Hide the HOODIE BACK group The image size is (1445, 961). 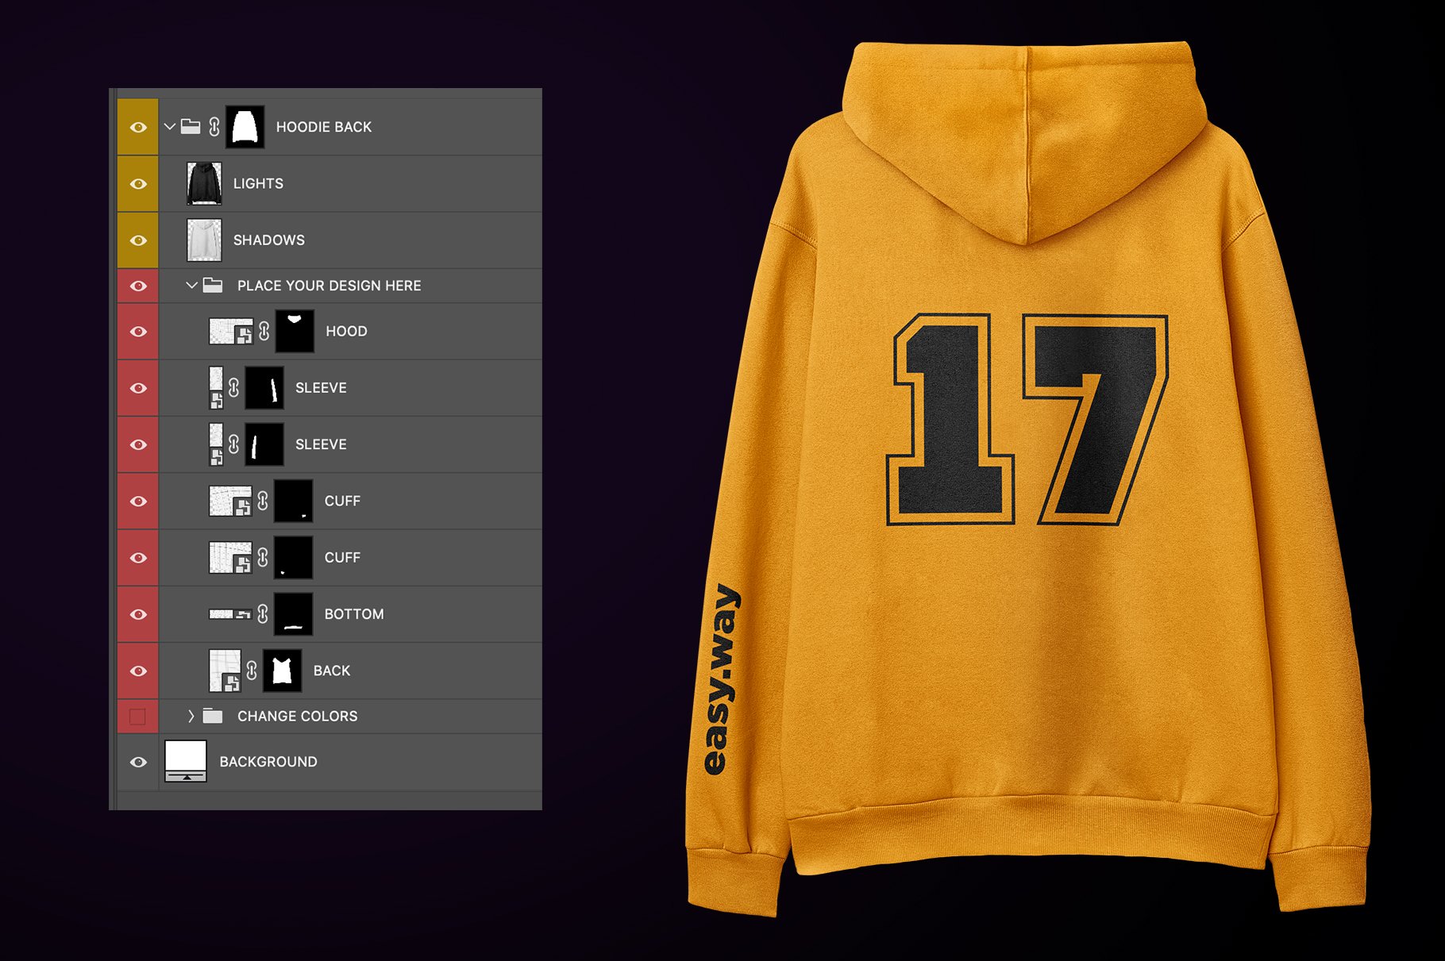[x=138, y=127]
